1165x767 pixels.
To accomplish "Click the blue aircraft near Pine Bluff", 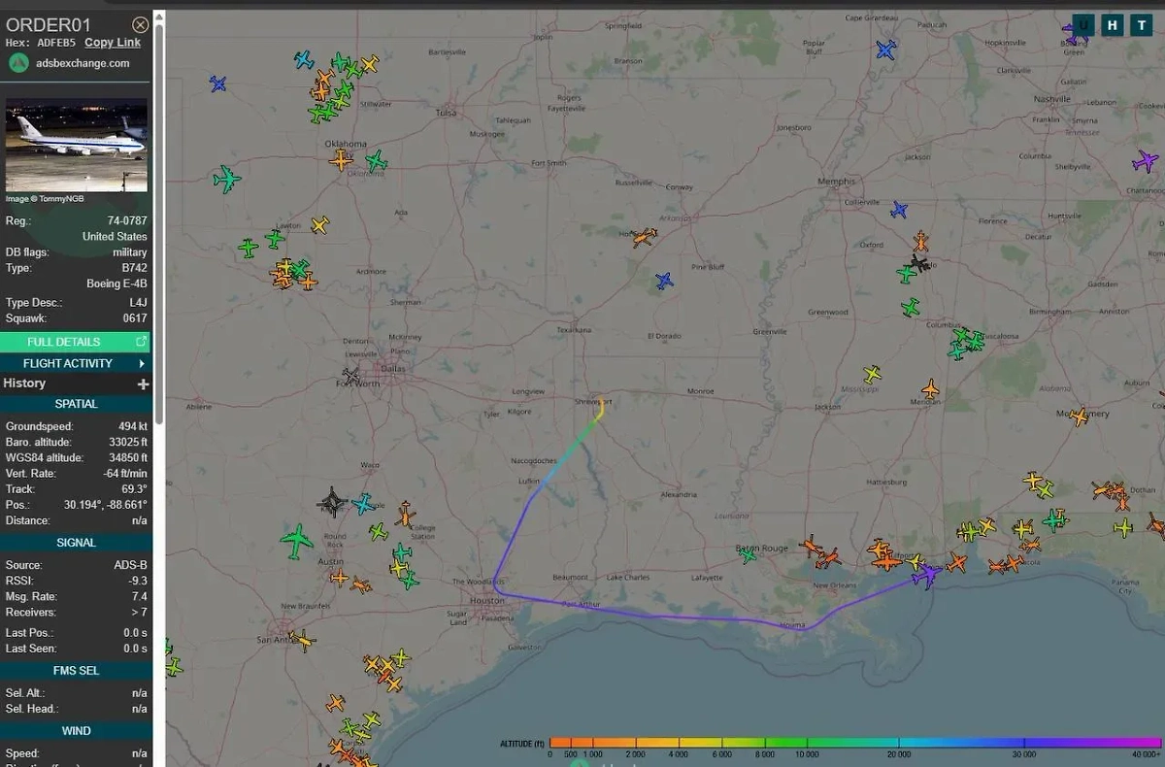I will coord(664,281).
